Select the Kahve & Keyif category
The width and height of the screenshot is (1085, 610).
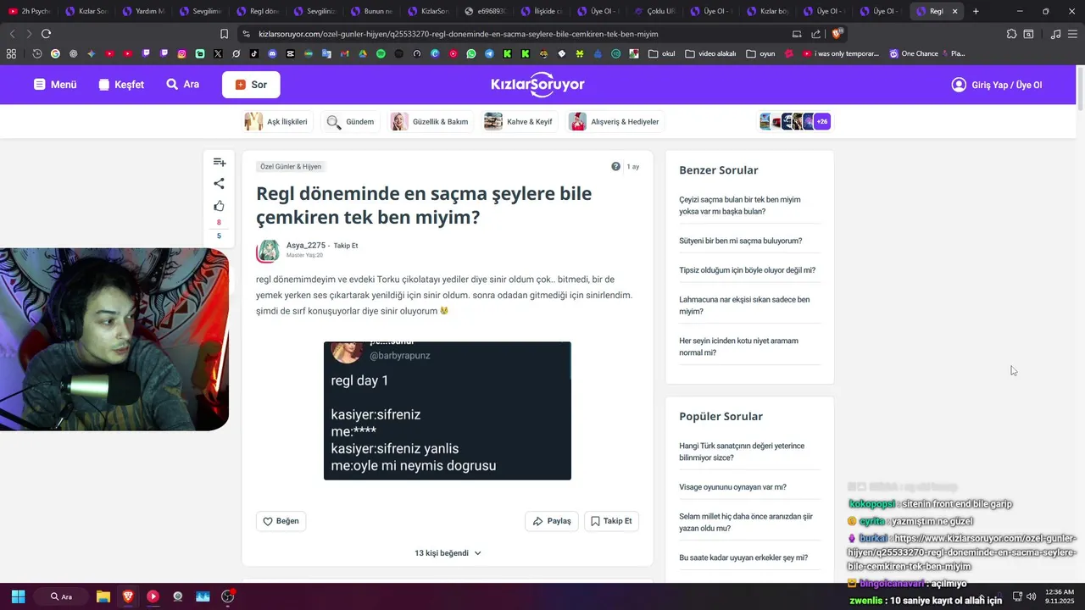519,122
